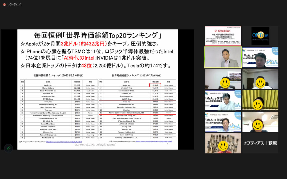The image size is (287, 179).
Task: Click the $1,155B NVIDIA value
Action: [x=155, y=99]
